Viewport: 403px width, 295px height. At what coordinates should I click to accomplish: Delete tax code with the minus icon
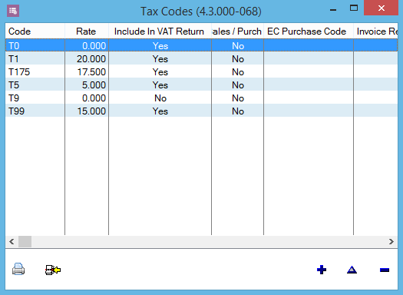[x=385, y=270]
